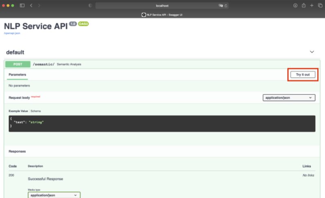Click the 200 response code

click(11, 175)
